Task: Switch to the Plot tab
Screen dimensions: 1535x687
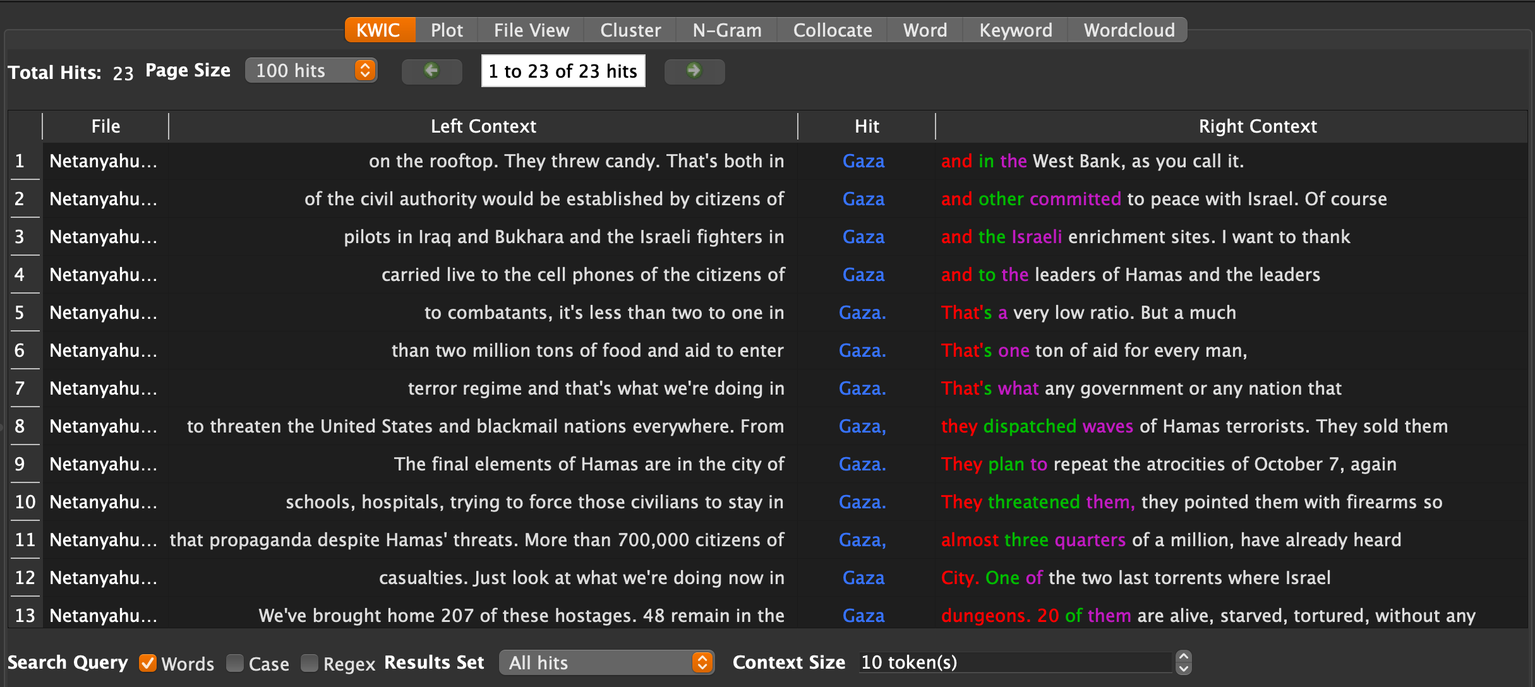Action: (x=447, y=30)
